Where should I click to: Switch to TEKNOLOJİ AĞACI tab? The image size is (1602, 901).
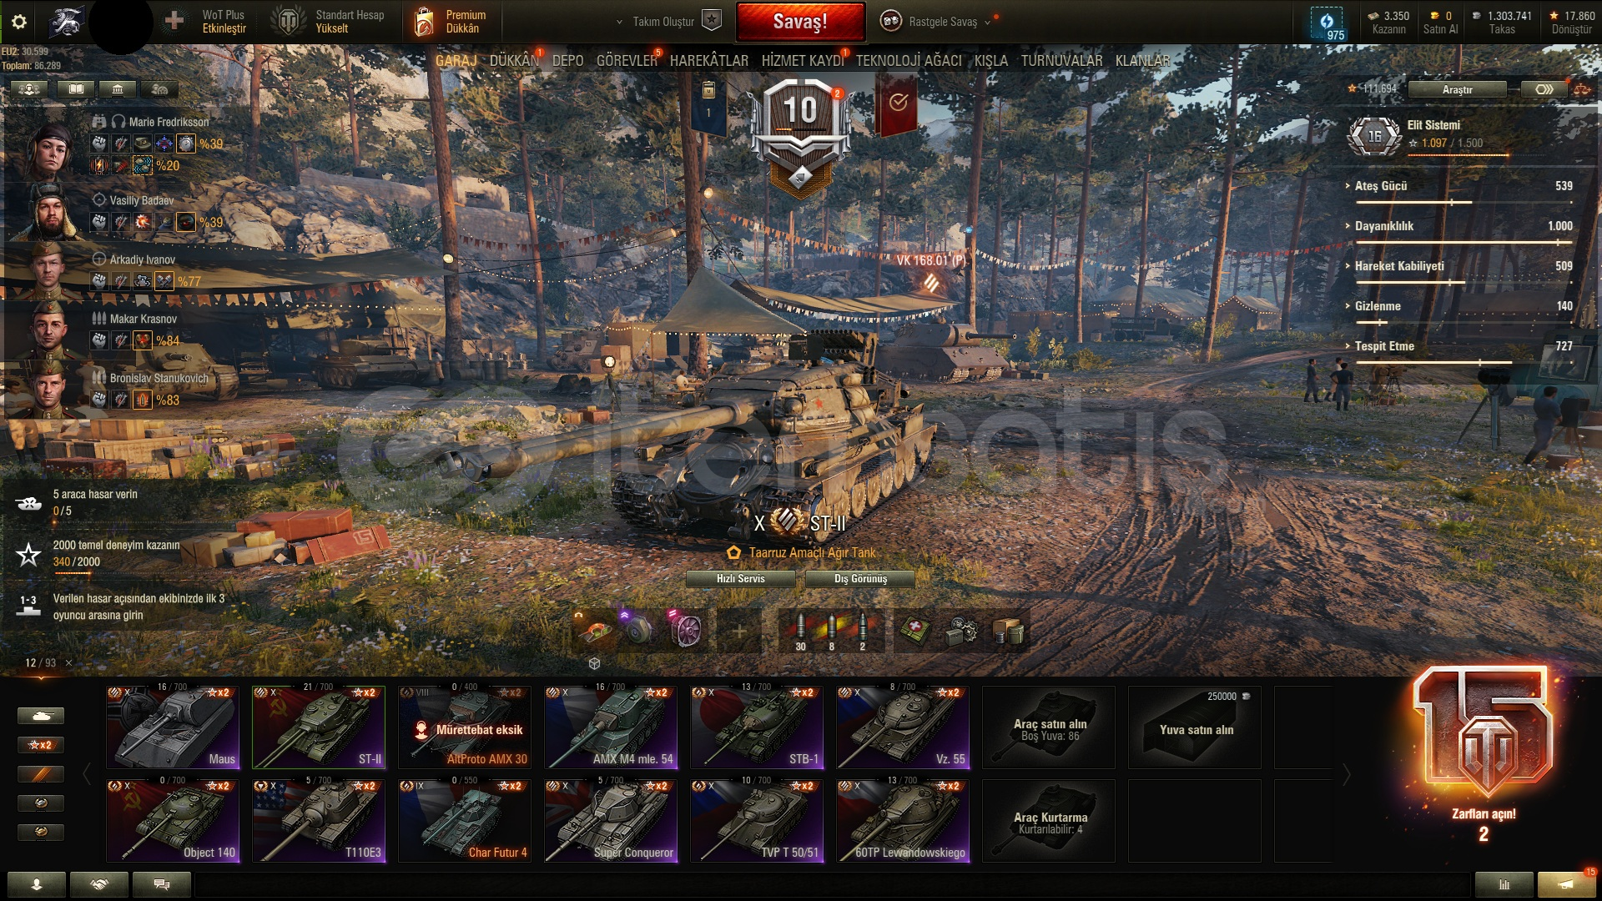click(909, 61)
